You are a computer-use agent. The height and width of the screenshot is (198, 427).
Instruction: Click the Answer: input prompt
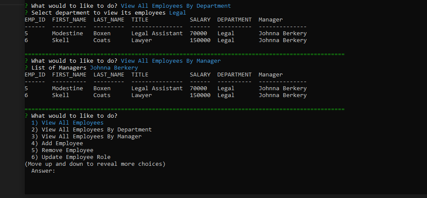tap(43, 171)
